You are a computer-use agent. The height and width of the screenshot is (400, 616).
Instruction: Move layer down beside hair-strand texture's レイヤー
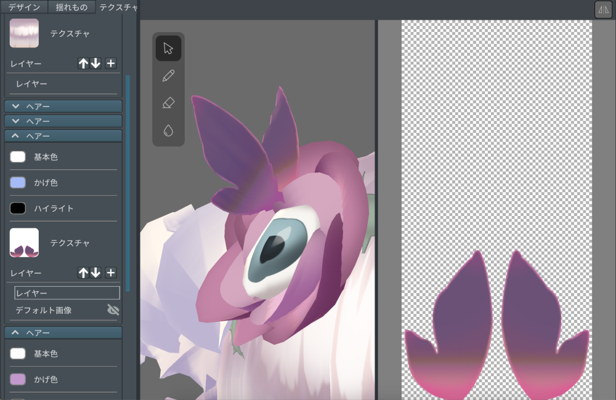[x=95, y=63]
